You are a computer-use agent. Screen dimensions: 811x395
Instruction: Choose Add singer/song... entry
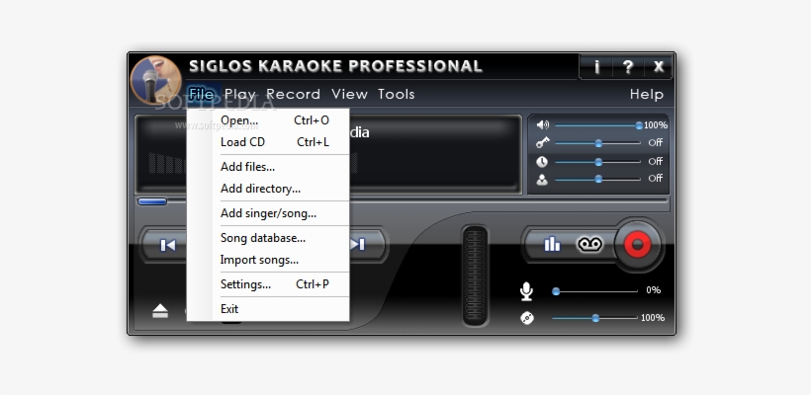(x=268, y=213)
